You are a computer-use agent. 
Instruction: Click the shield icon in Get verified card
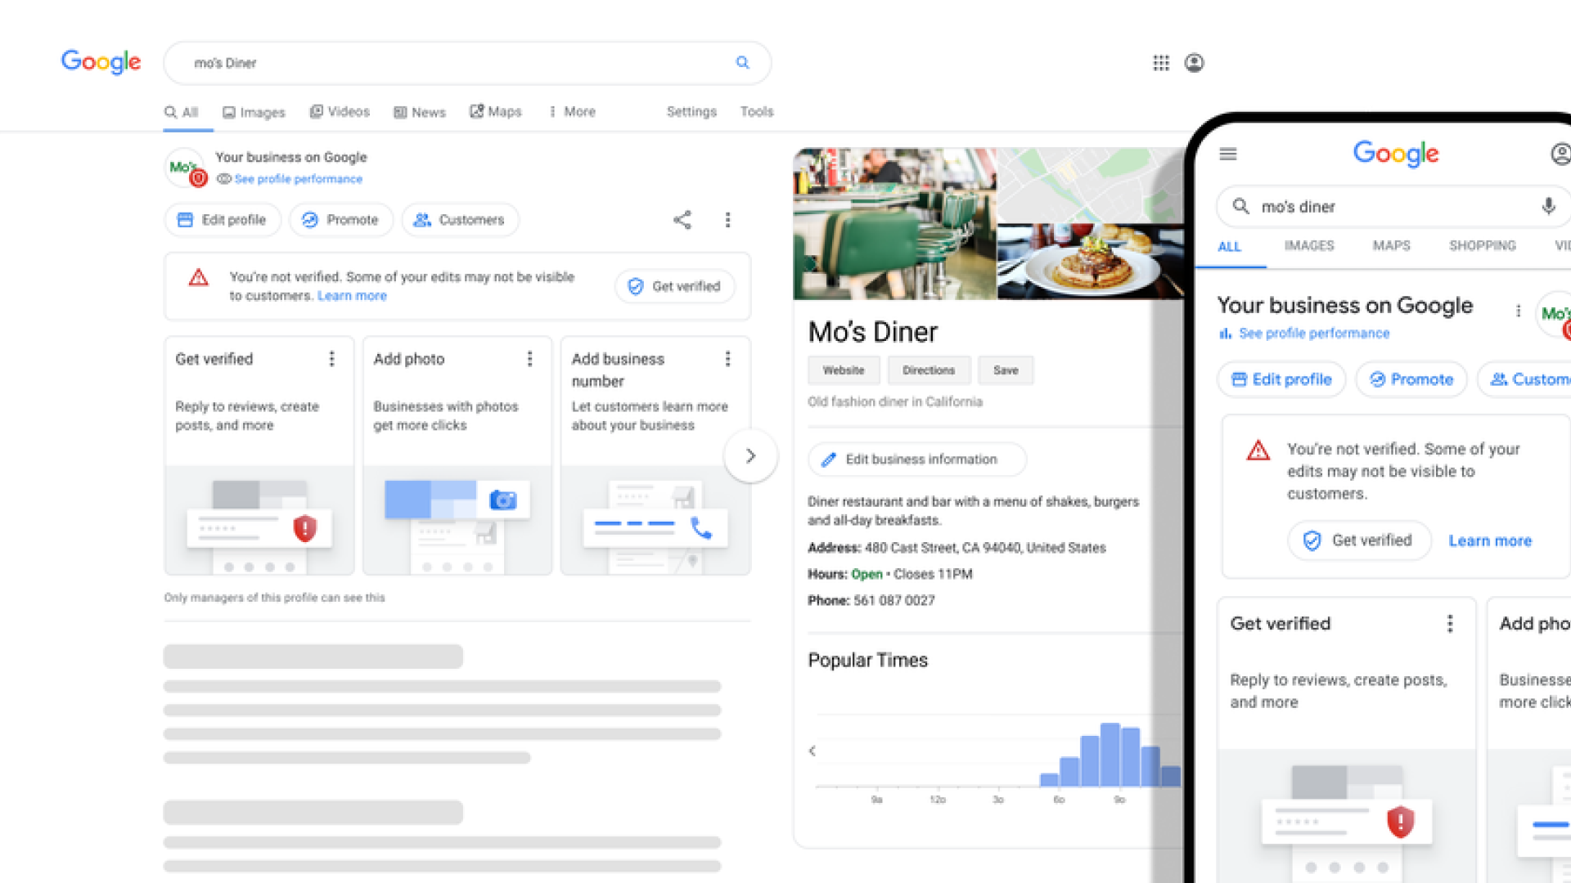click(x=304, y=528)
